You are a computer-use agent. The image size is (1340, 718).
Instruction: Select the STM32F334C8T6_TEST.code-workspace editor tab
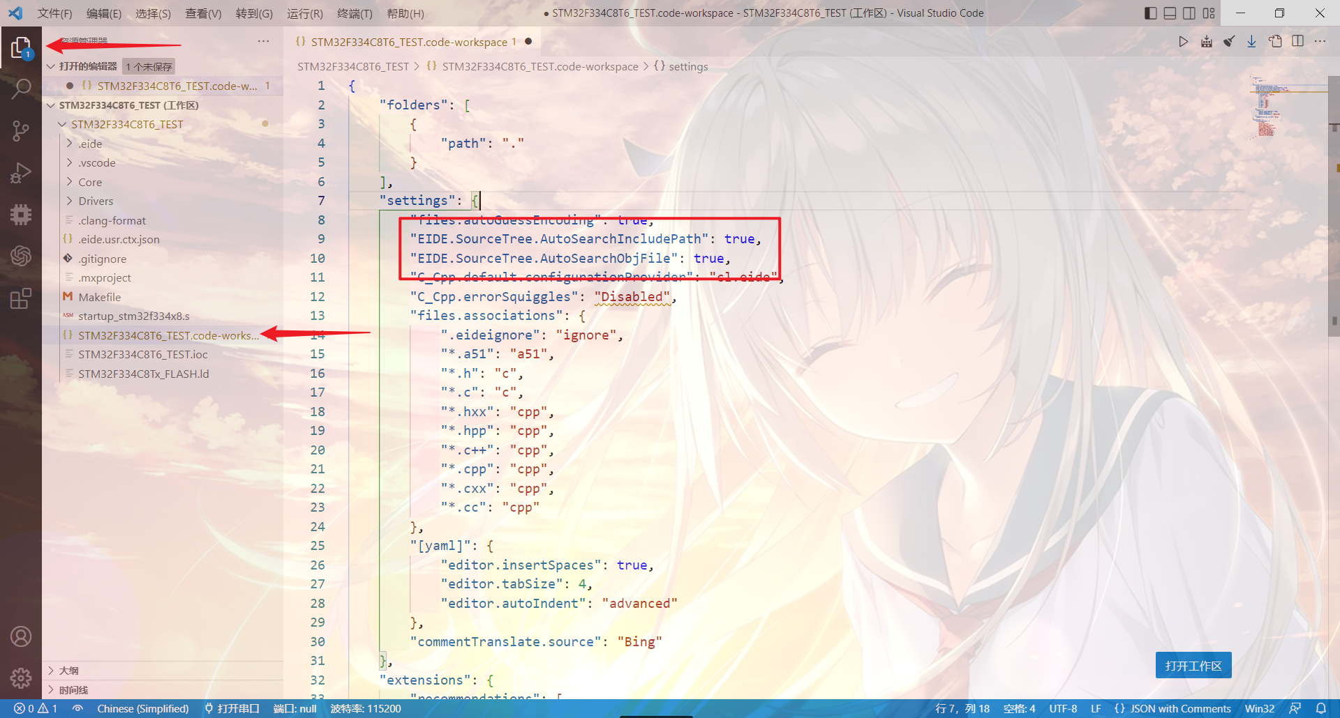click(x=412, y=42)
